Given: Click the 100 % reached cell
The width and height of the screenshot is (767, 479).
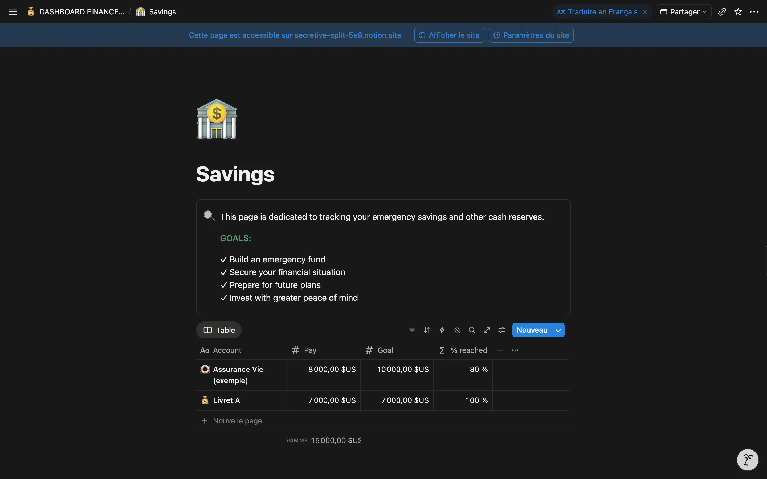Looking at the screenshot, I should coord(463,400).
